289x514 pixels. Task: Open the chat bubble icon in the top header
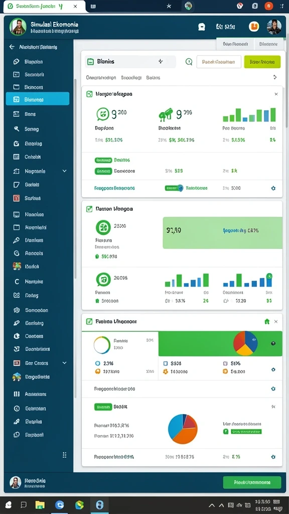[202, 27]
